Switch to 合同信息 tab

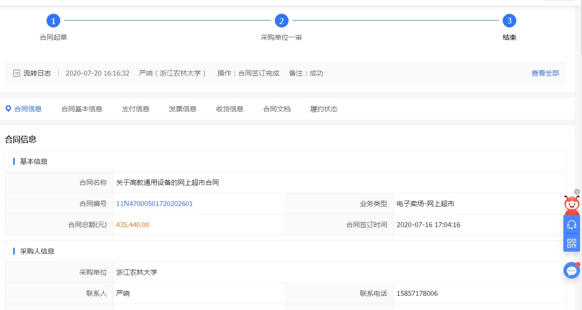coord(28,109)
